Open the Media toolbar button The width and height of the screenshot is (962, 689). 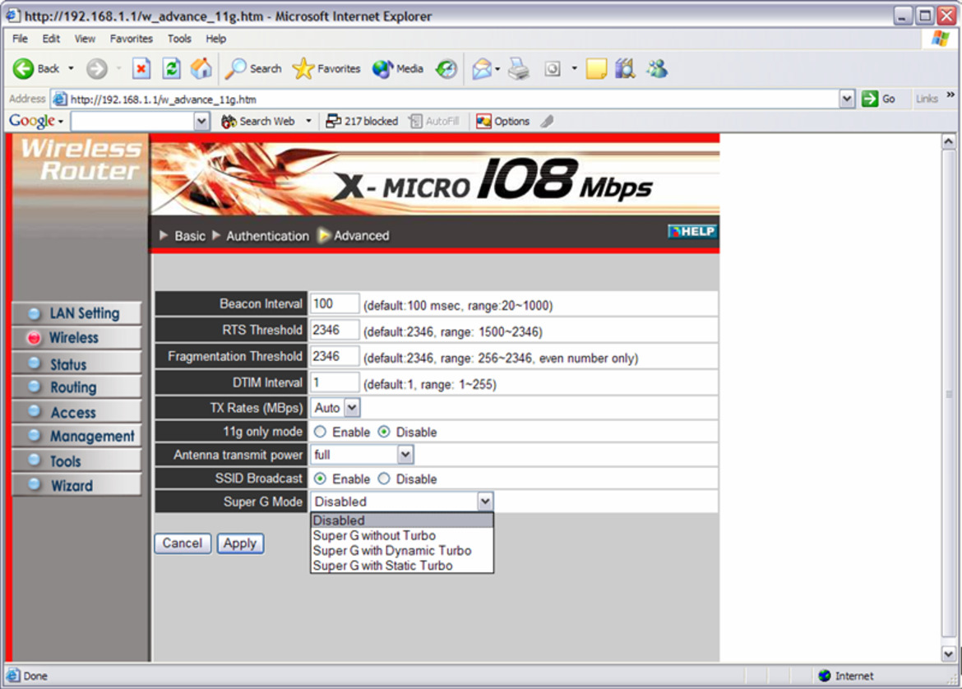(398, 69)
